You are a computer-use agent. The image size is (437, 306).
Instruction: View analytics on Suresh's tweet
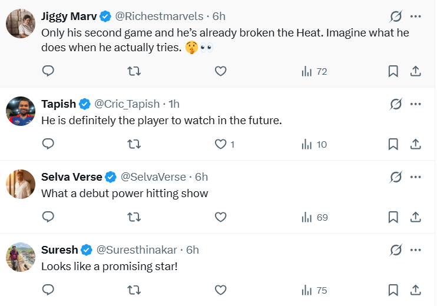point(314,290)
